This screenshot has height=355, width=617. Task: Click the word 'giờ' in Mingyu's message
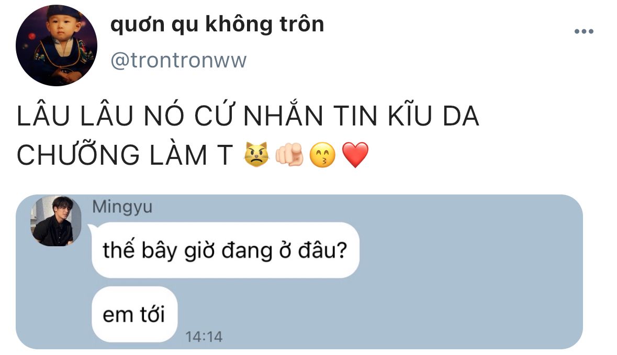click(x=199, y=251)
